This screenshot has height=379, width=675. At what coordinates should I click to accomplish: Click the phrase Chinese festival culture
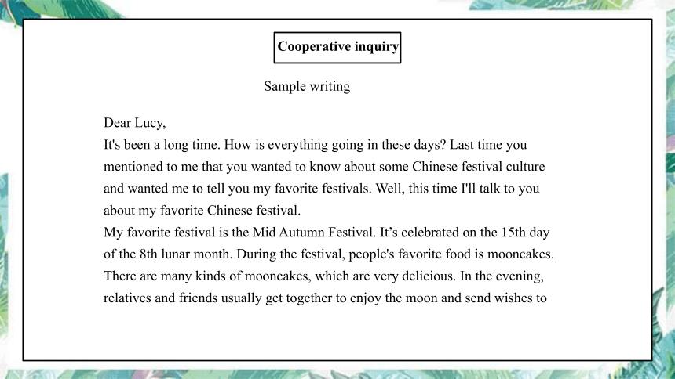pyautogui.click(x=479, y=167)
